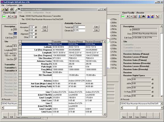Viewport: 164px width, 122px height.
Task: Click the DFM dB field in Receiver Digital Specs
Action: point(141,79)
